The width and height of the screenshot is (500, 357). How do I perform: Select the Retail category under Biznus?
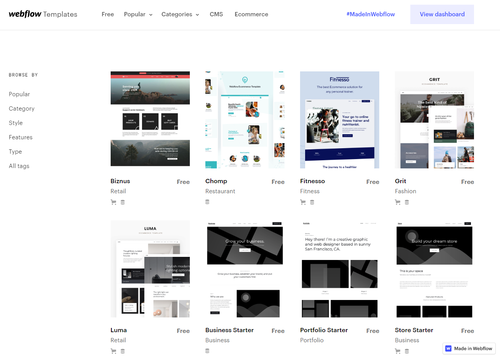pos(118,191)
